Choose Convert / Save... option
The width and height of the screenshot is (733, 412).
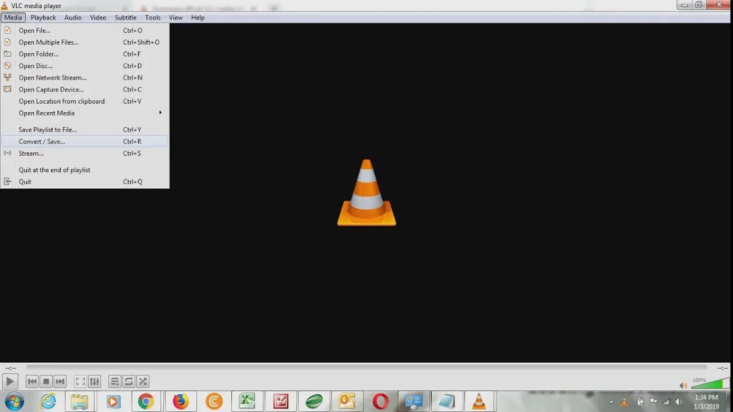(x=85, y=141)
